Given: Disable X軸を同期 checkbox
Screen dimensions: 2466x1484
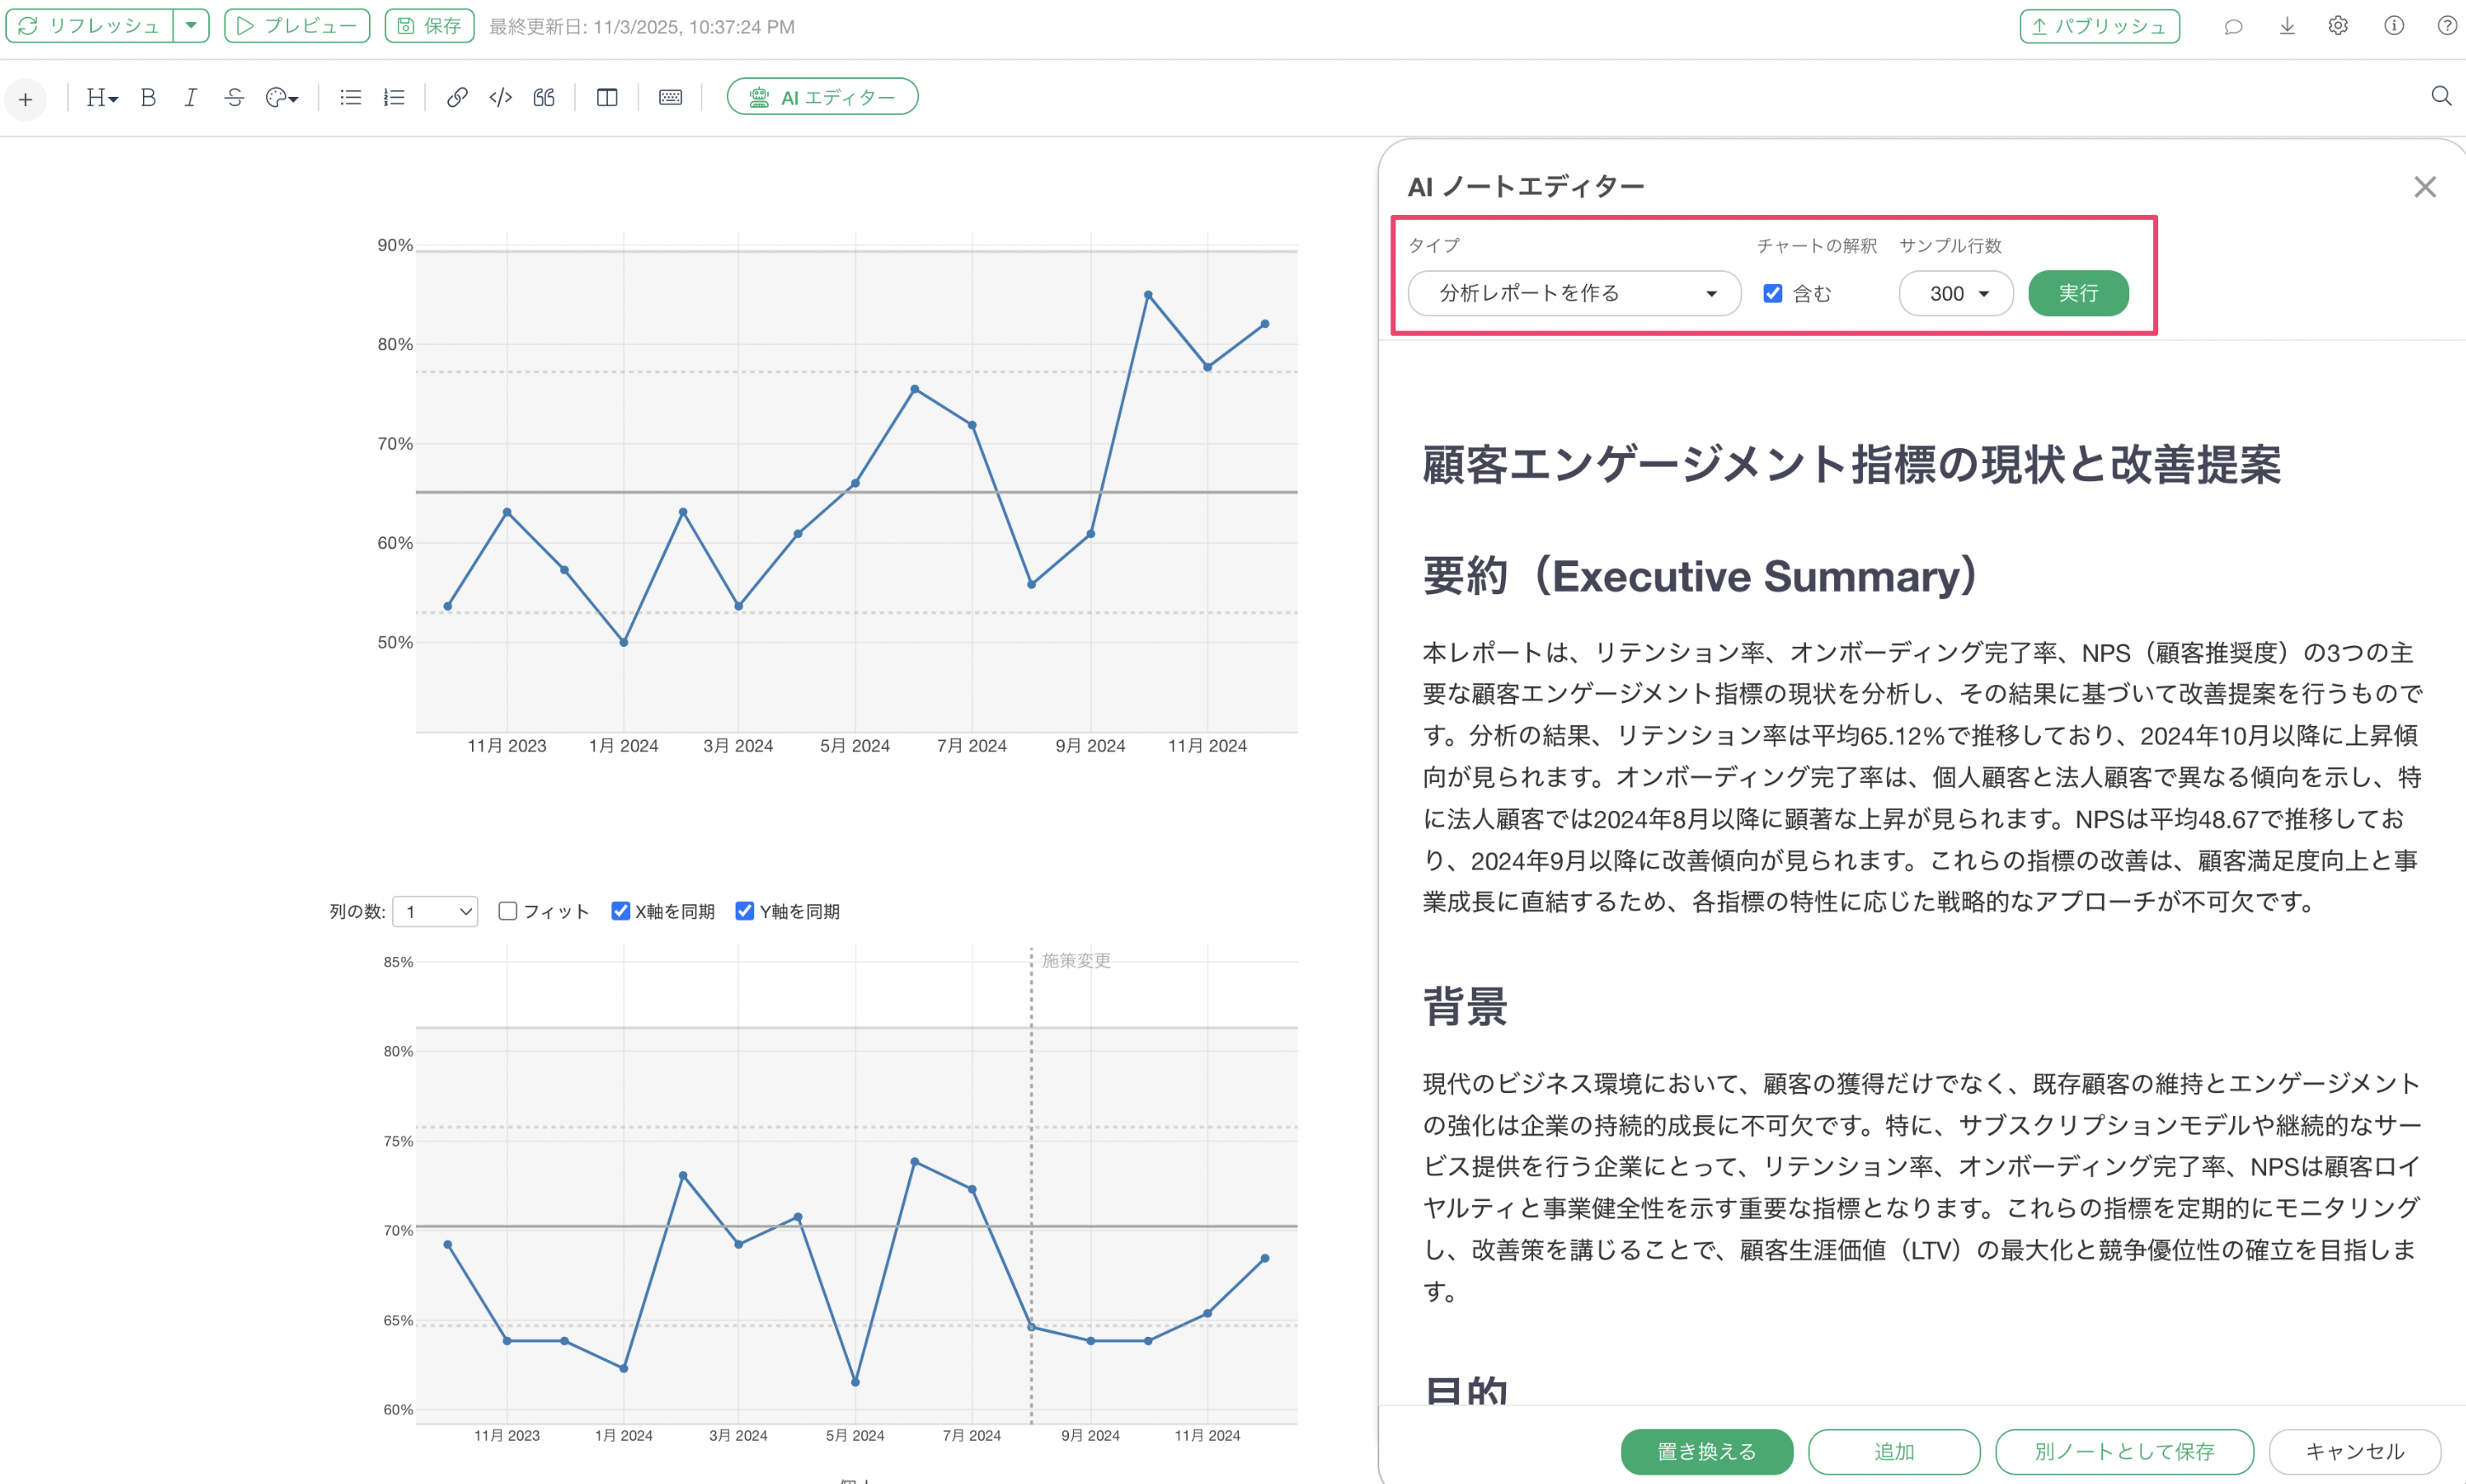Looking at the screenshot, I should (620, 911).
